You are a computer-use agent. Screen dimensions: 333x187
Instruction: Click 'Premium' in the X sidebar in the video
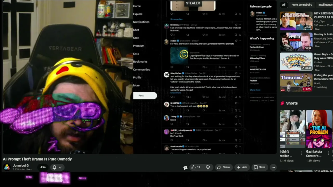tap(139, 46)
